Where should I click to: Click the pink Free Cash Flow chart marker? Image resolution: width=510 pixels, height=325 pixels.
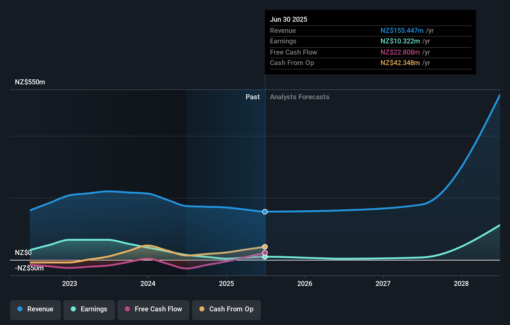pos(265,253)
